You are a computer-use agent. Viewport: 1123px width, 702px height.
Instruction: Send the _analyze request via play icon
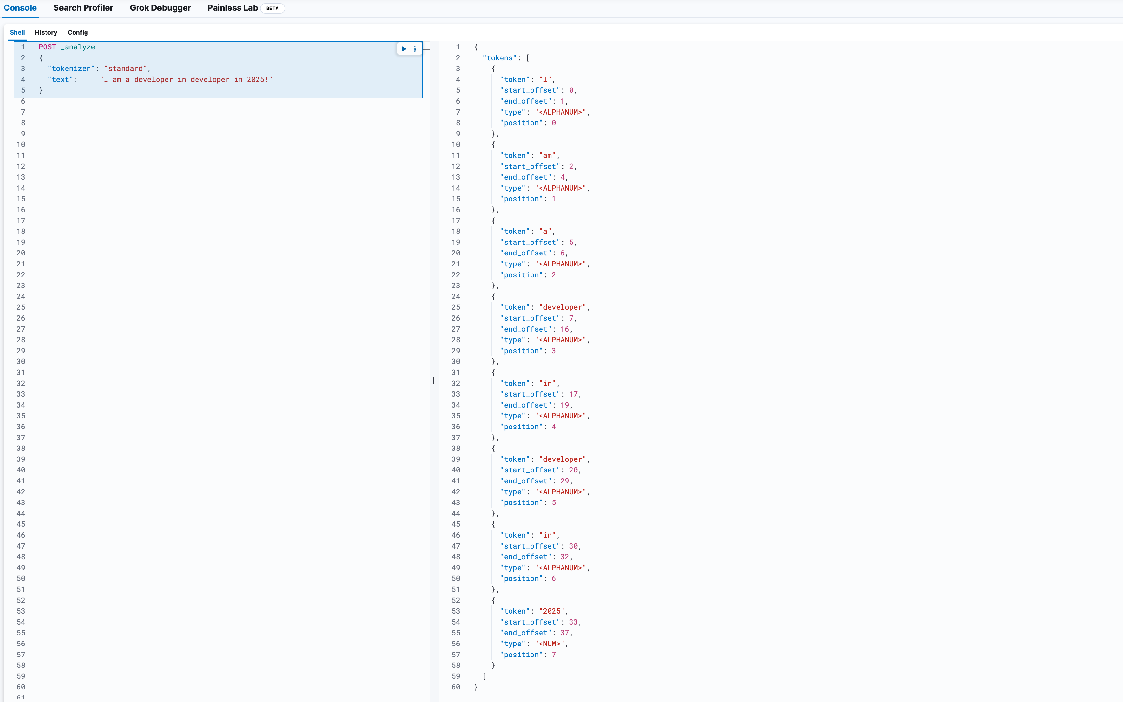[x=403, y=48]
